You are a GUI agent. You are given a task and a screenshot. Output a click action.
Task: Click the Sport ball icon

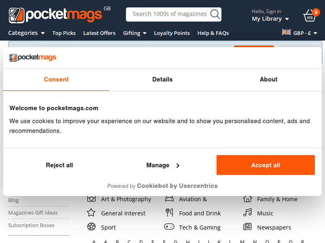tap(91, 227)
